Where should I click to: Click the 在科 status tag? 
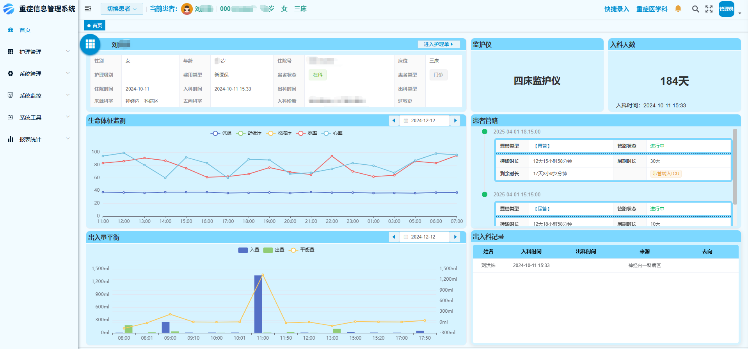(318, 75)
